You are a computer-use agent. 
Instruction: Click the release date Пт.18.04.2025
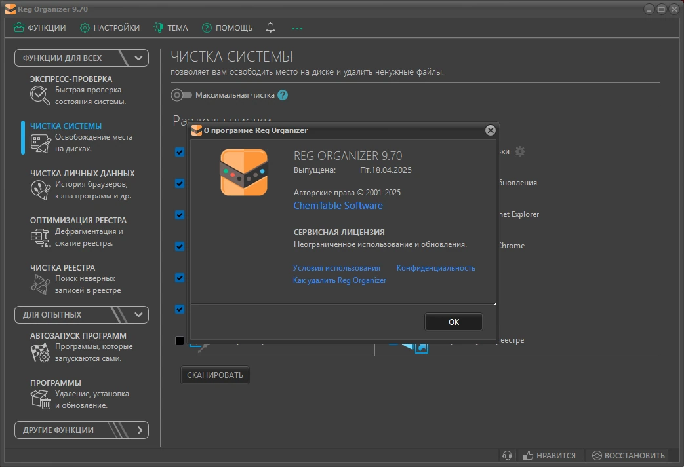386,170
